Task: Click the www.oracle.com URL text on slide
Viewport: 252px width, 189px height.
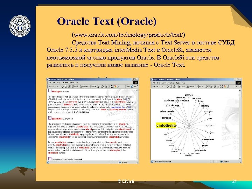Action: [x=128, y=35]
